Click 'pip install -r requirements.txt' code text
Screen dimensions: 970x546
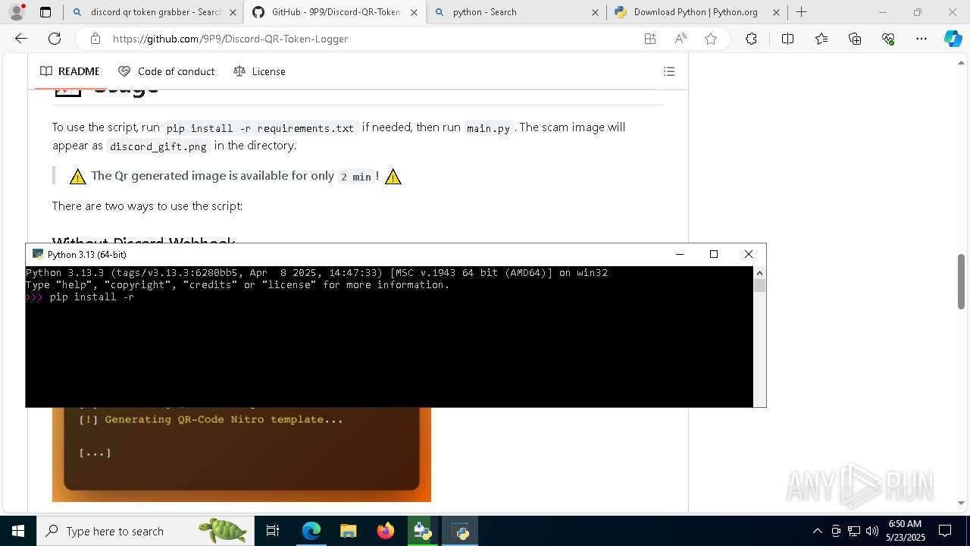click(261, 128)
